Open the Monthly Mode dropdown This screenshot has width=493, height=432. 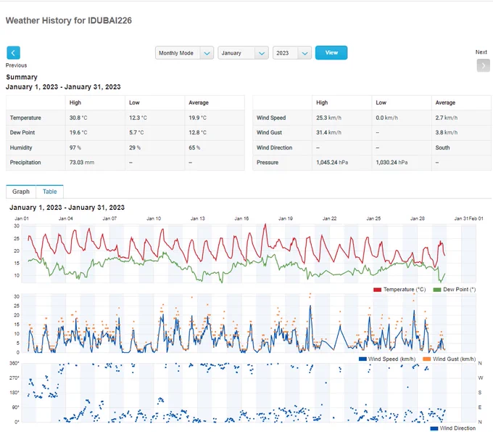[184, 53]
